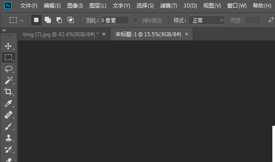Choose Add to Selection mode icon

pos(48,20)
